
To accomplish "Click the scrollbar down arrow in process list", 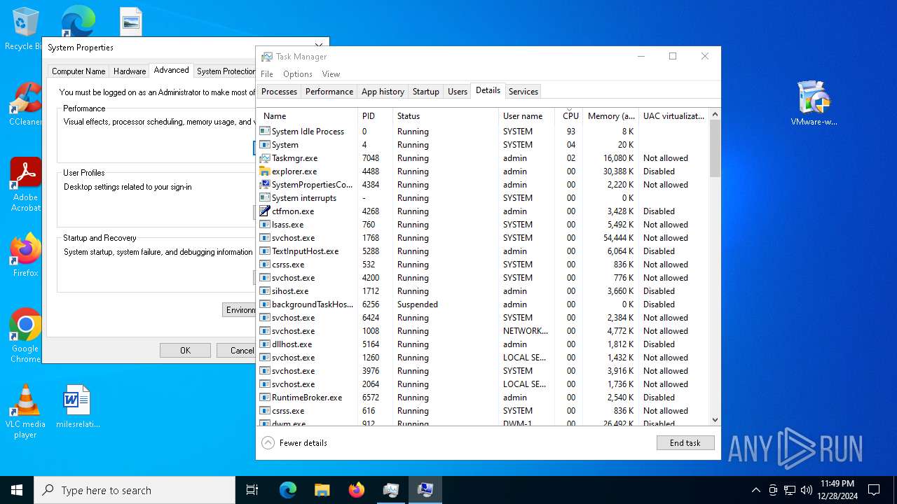I will coord(715,420).
